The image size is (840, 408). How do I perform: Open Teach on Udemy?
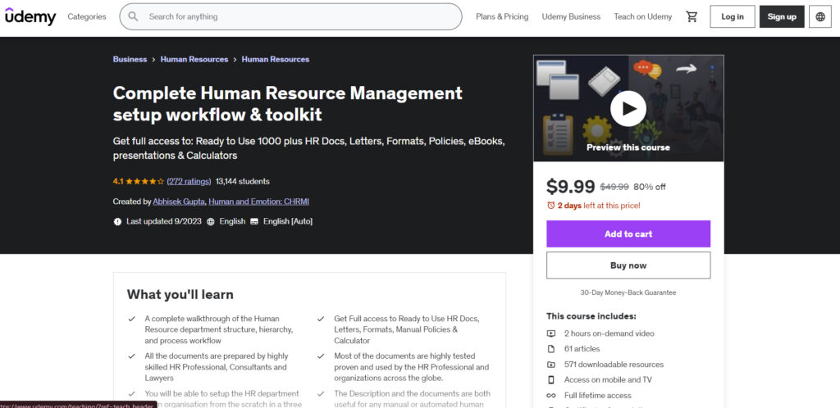point(643,16)
